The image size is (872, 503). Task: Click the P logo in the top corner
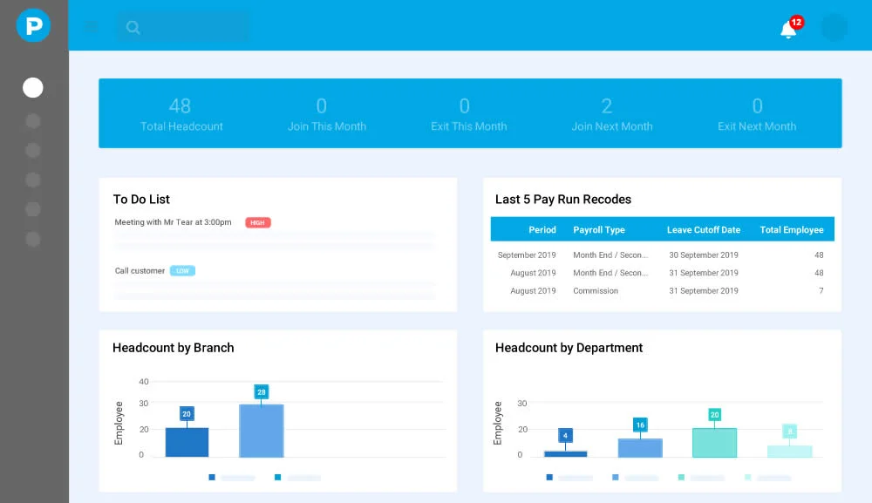pos(32,25)
